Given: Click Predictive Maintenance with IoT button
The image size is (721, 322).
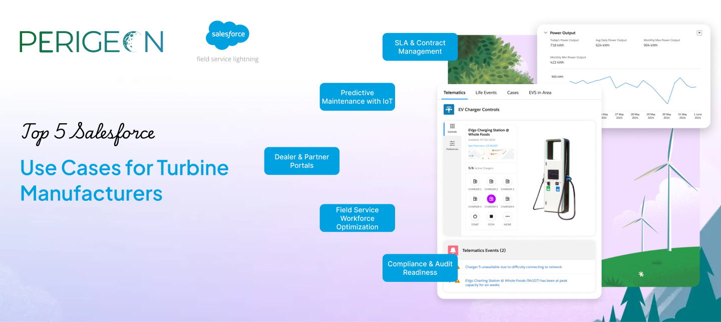Looking at the screenshot, I should (x=357, y=97).
